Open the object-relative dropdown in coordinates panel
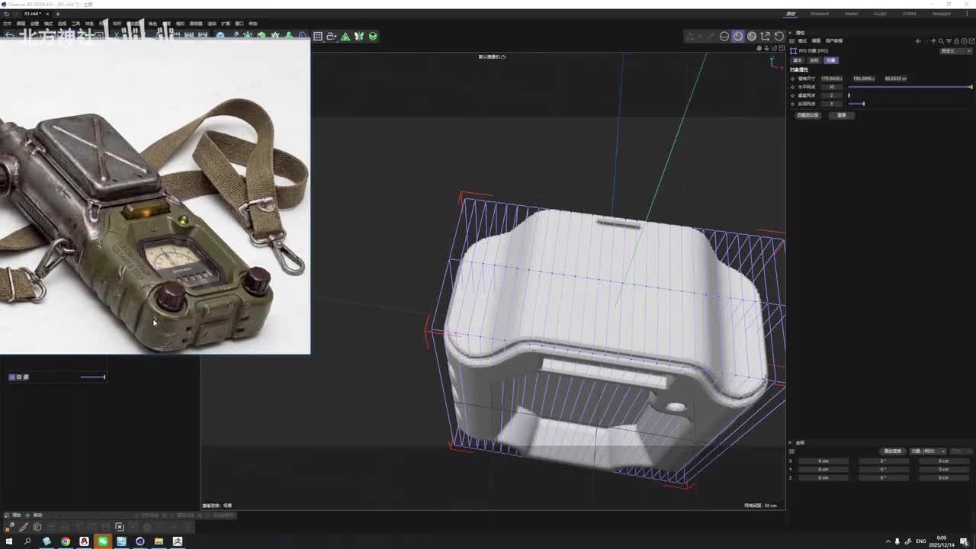 [928, 451]
